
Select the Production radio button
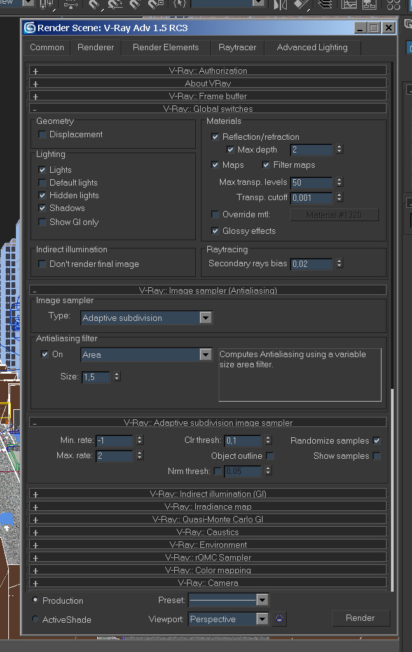click(x=36, y=600)
